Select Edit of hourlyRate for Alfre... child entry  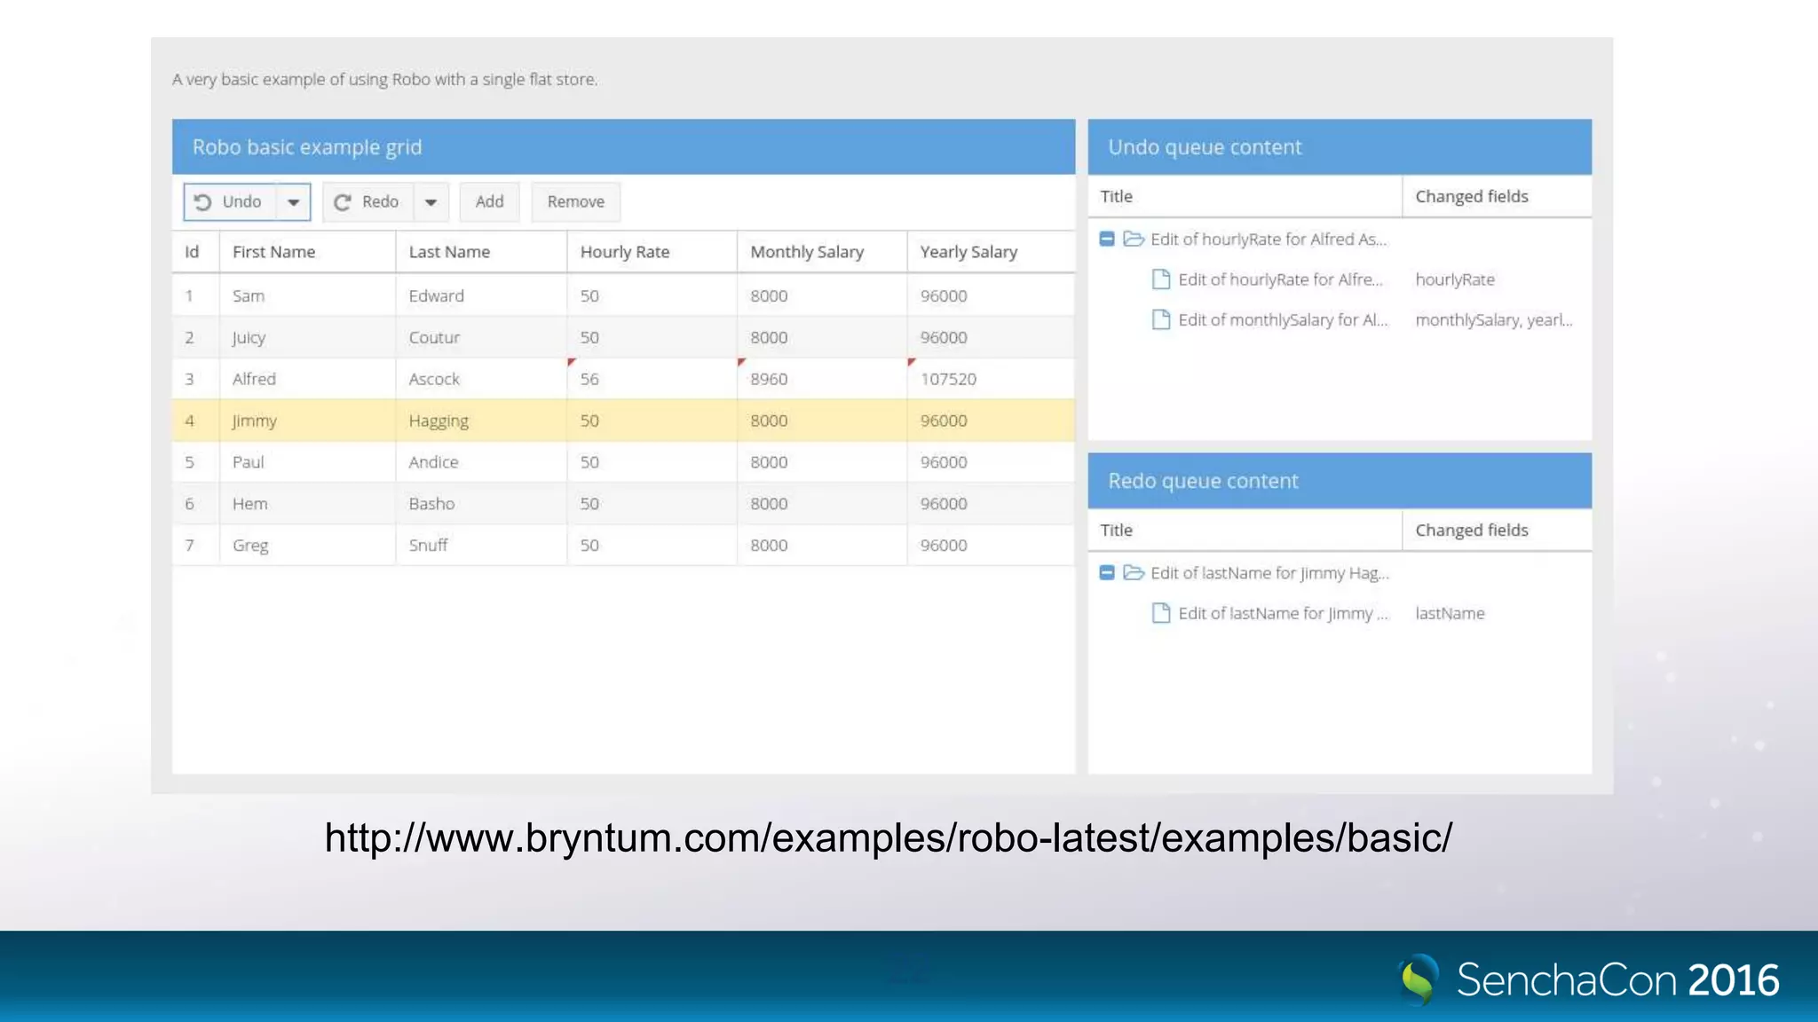click(x=1280, y=279)
